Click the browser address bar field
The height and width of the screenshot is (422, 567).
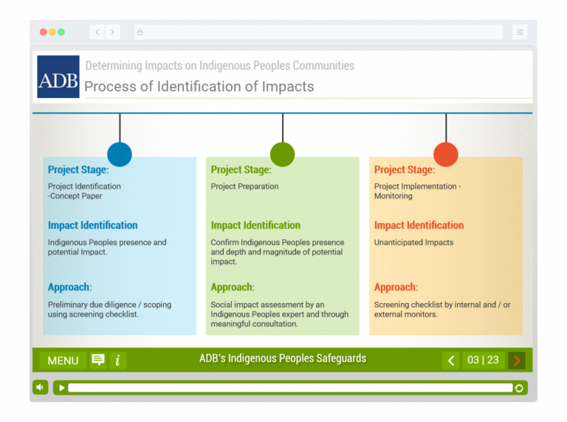click(x=318, y=32)
